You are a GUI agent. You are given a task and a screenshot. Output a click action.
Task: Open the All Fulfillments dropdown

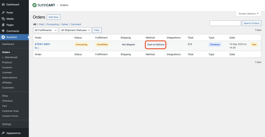pos(46,30)
